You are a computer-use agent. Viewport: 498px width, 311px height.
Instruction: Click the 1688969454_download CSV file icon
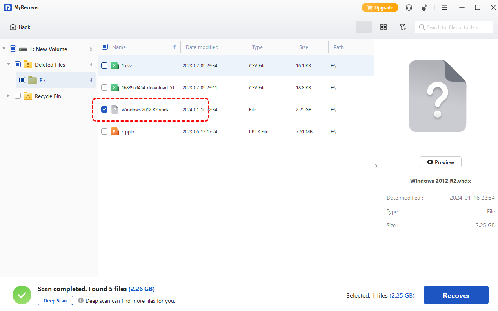click(x=115, y=88)
